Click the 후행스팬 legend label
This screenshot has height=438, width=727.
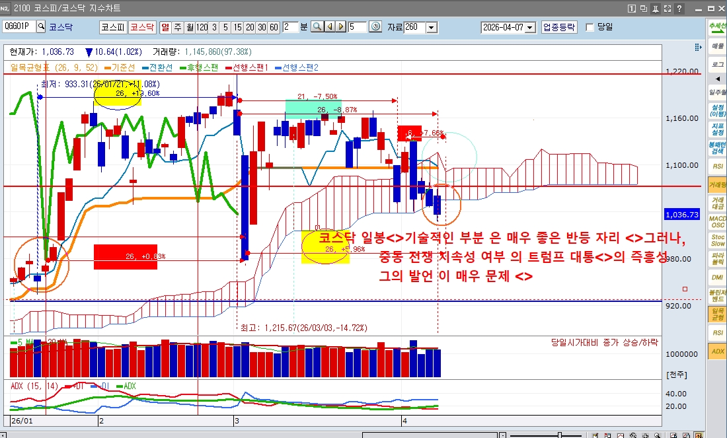203,67
